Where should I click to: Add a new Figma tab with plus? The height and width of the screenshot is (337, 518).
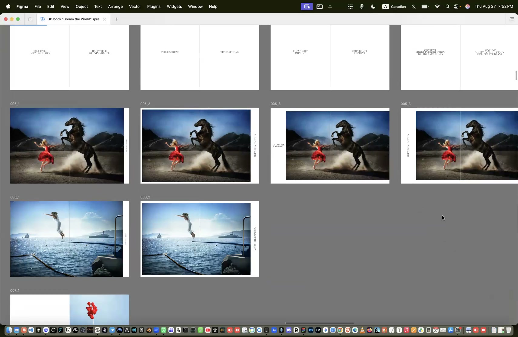117,19
